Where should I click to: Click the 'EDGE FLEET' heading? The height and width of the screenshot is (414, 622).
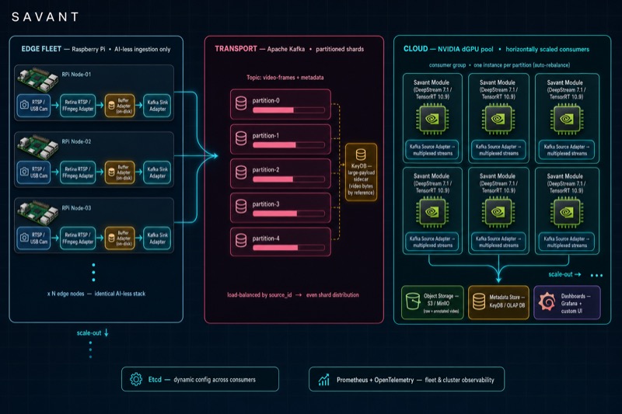41,49
